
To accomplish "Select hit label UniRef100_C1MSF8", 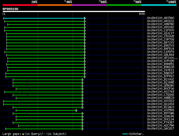I will (x=161, y=52).
